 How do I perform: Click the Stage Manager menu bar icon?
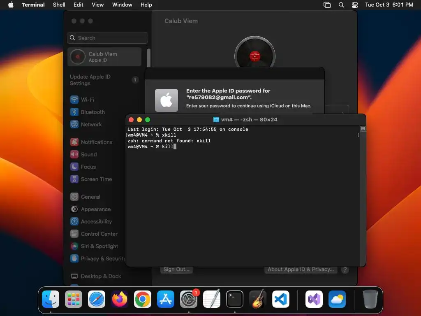[327, 5]
